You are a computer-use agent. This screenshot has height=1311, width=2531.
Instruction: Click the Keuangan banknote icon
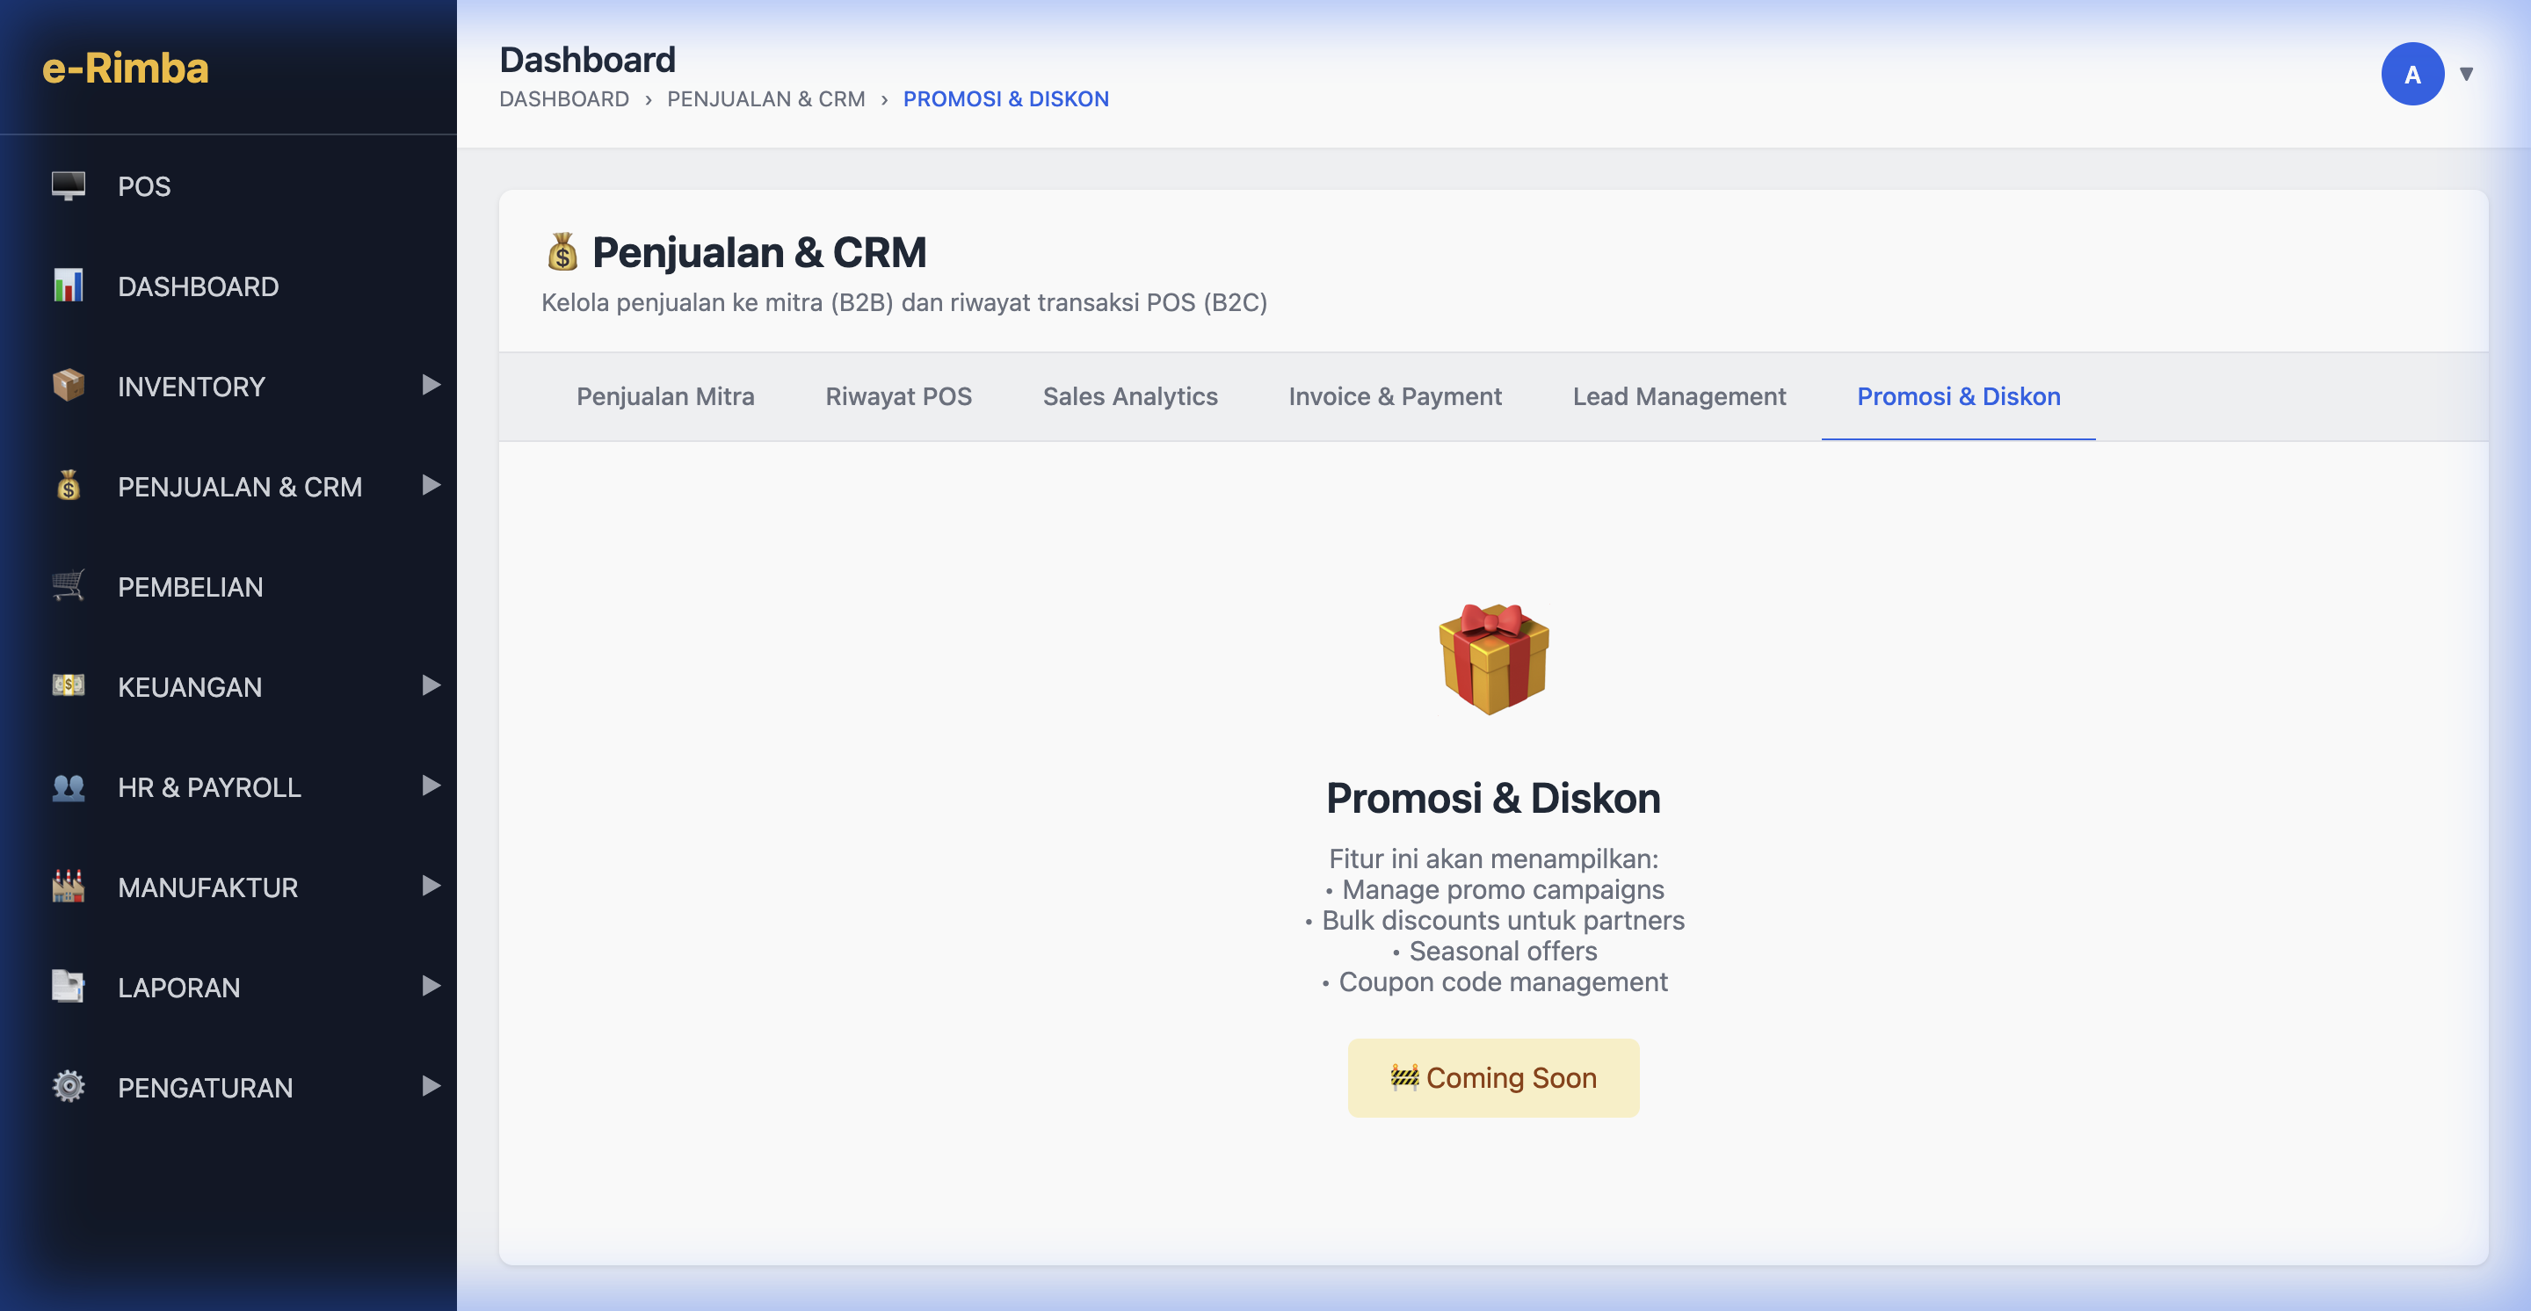click(x=68, y=685)
